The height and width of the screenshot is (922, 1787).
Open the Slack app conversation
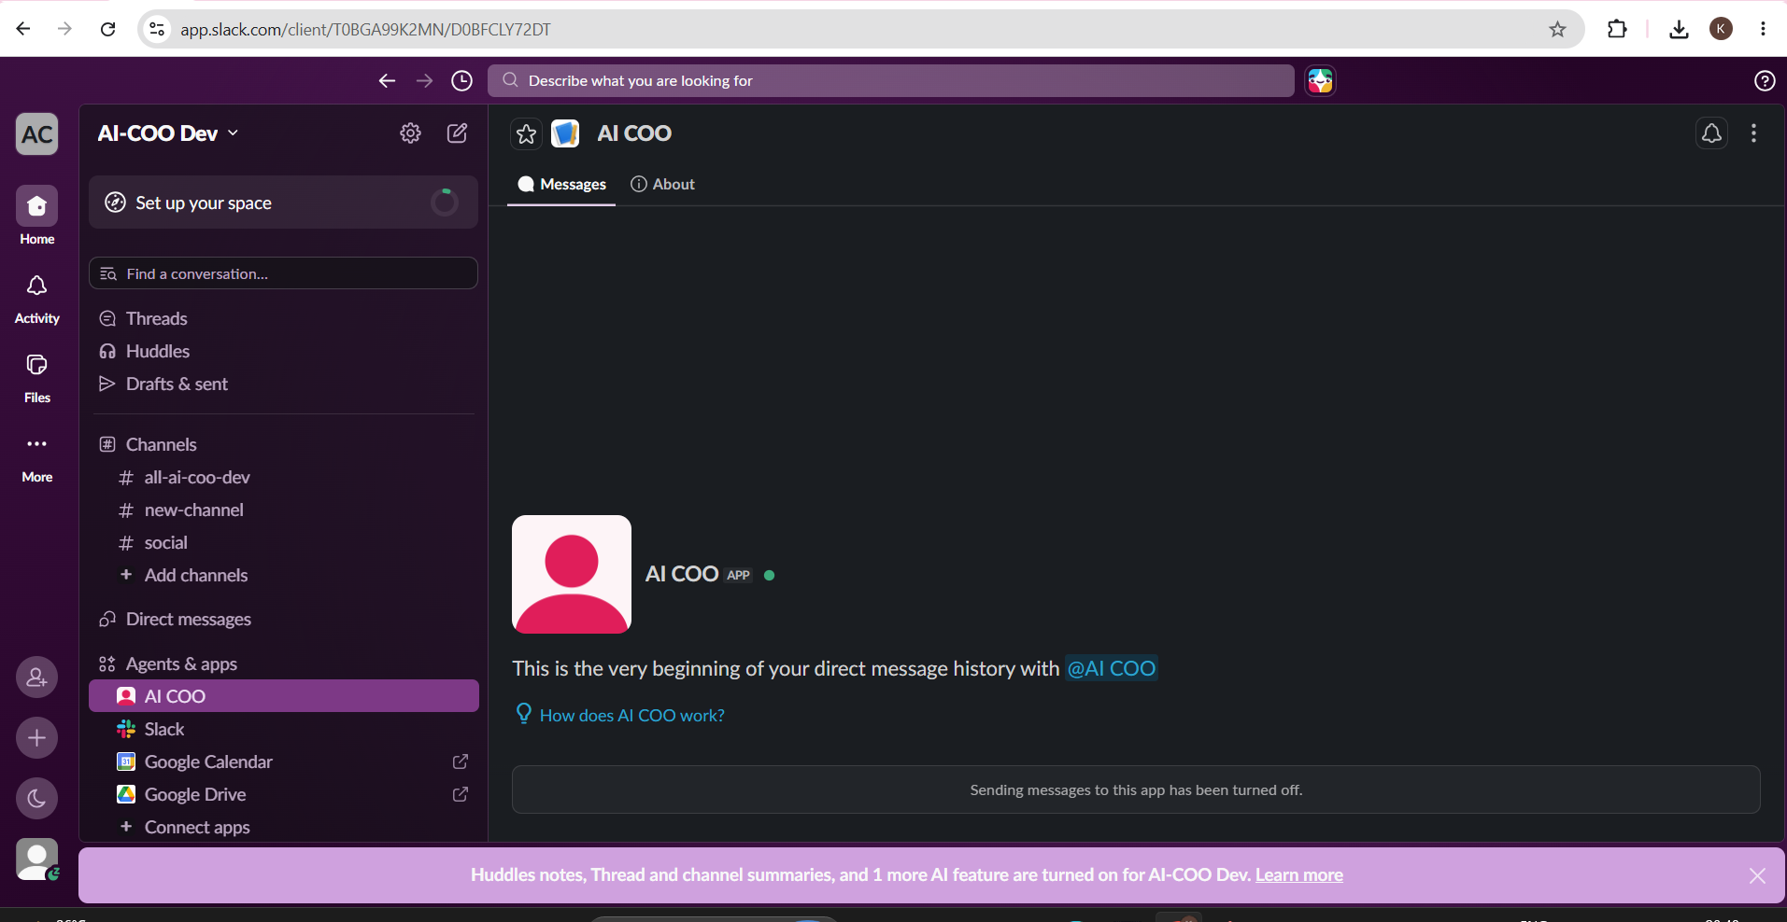click(283, 729)
